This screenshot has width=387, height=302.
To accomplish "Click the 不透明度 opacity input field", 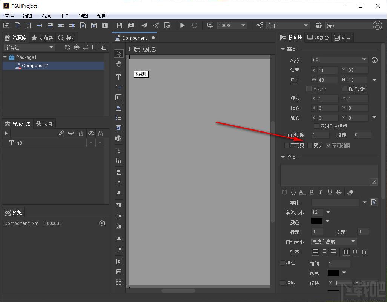I will point(320,135).
